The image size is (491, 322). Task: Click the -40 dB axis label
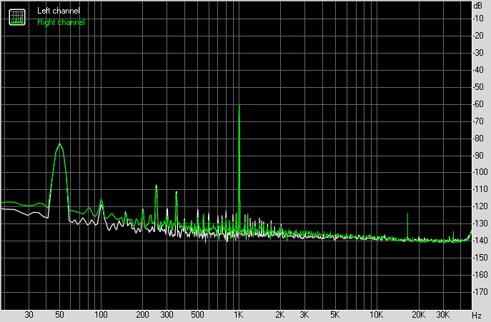pos(479,70)
